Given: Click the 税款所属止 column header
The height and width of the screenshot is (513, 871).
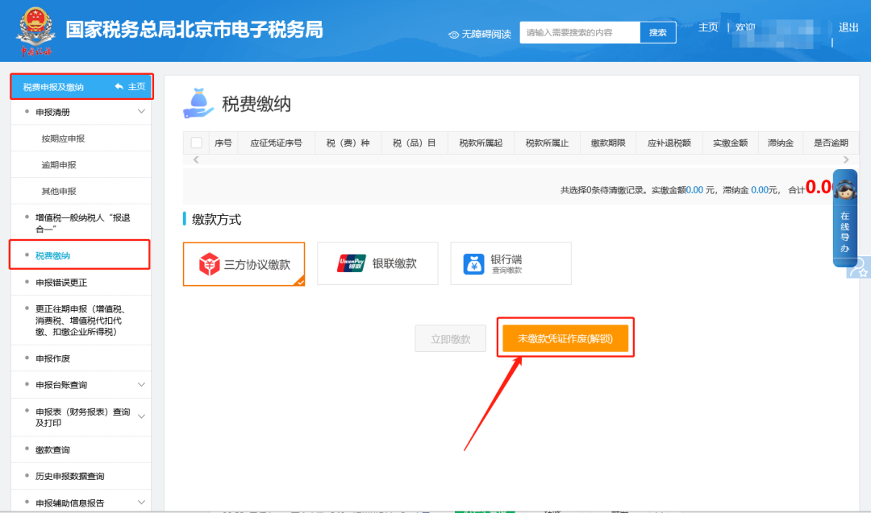Looking at the screenshot, I should pos(547,143).
